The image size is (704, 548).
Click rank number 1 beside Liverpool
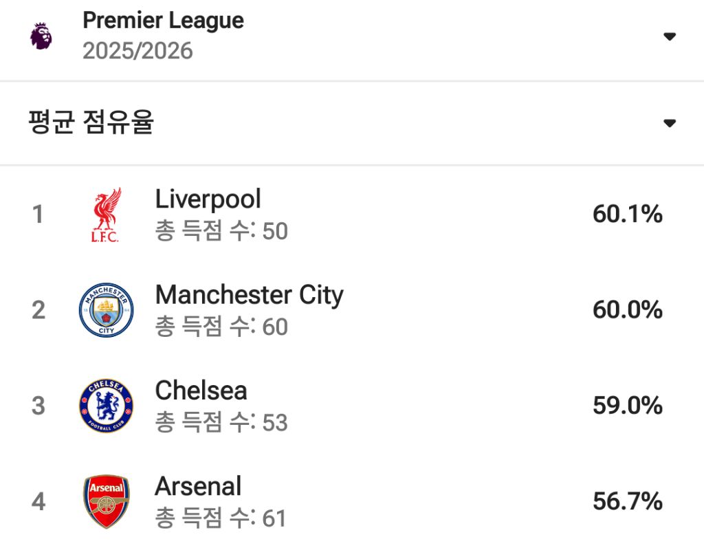click(38, 215)
